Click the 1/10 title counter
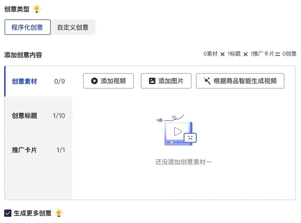 [x=59, y=116]
